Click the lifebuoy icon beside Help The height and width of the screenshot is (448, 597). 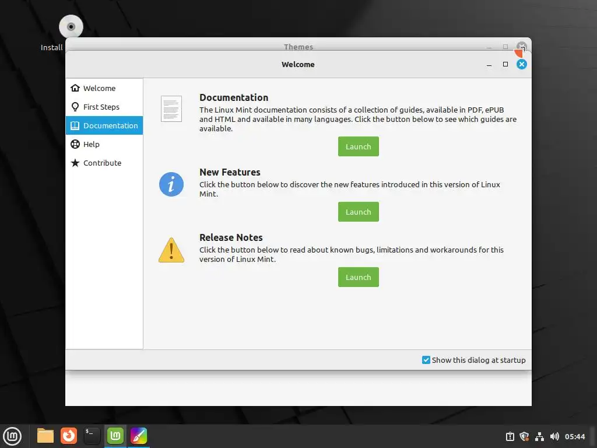point(75,144)
